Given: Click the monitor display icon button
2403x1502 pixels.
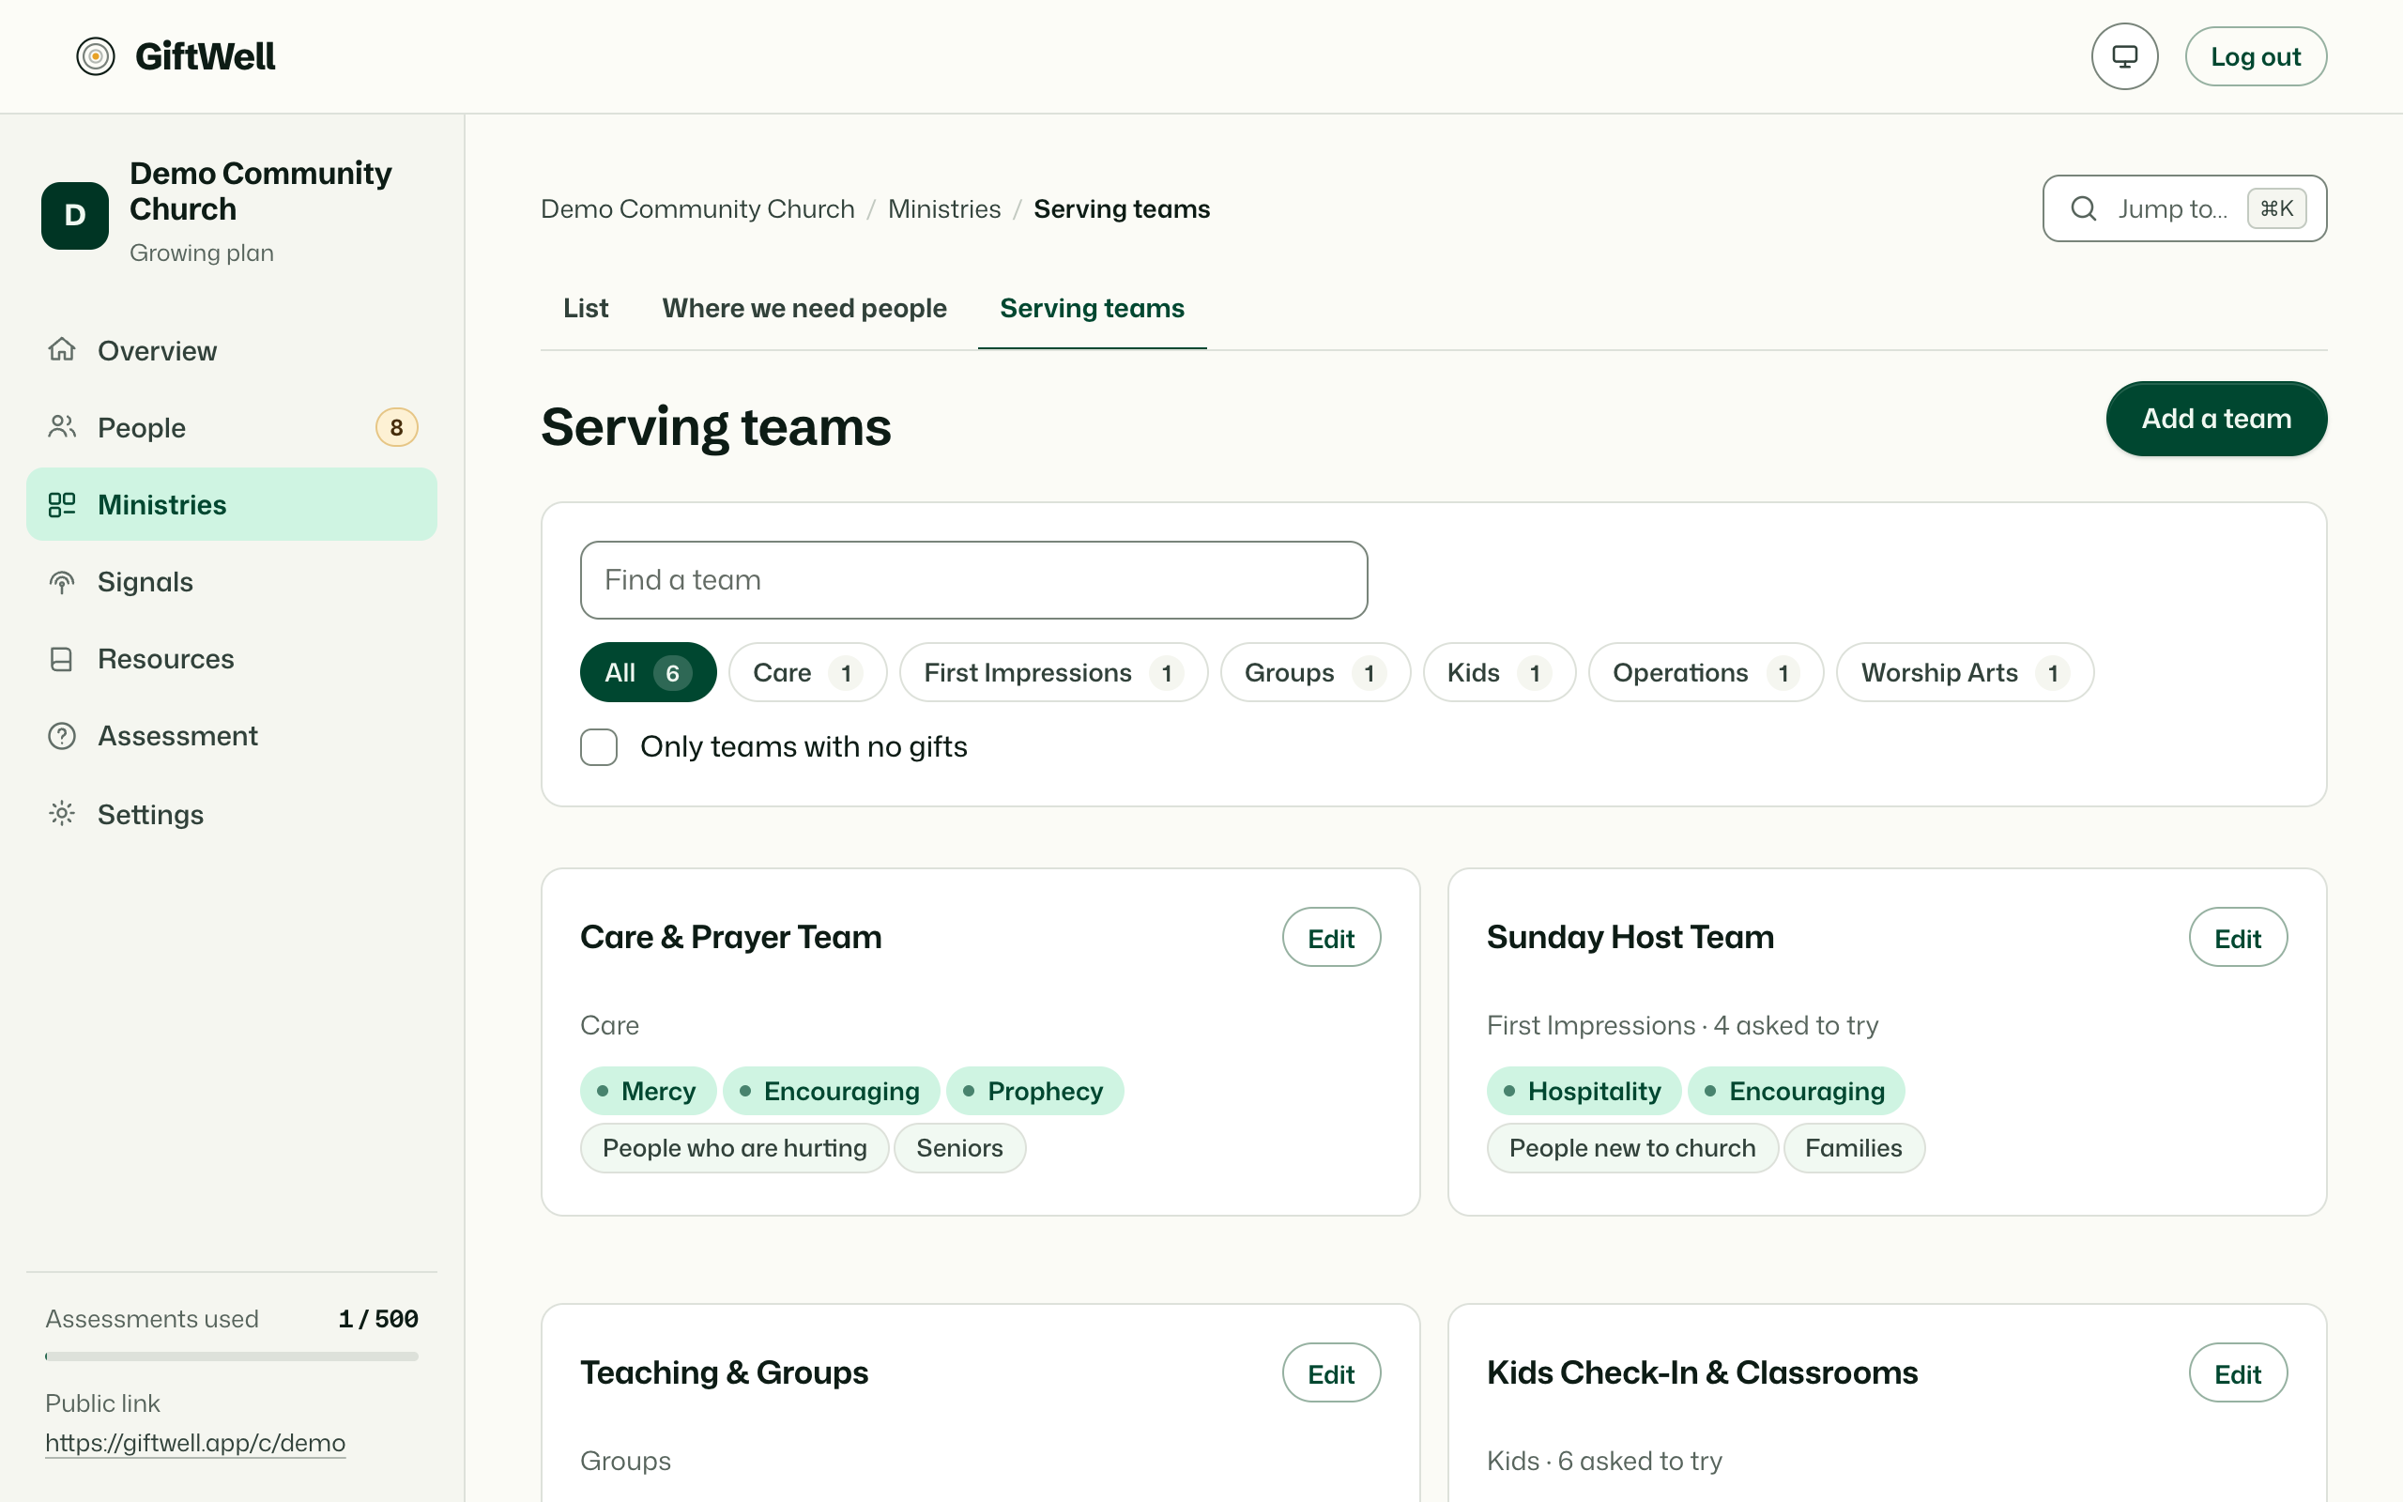Looking at the screenshot, I should coord(2124,56).
